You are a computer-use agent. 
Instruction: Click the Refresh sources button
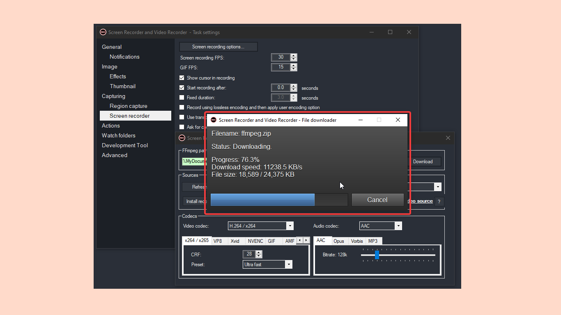(194, 187)
